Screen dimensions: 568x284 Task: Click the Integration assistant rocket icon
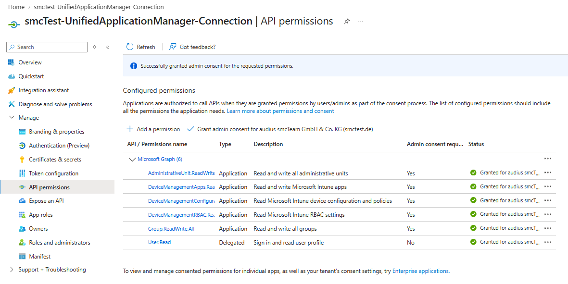[12, 90]
